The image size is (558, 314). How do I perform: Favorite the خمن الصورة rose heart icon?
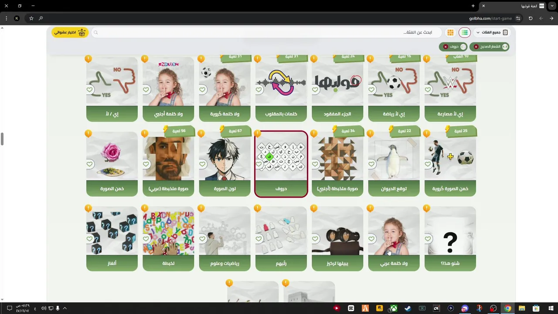coord(90,164)
